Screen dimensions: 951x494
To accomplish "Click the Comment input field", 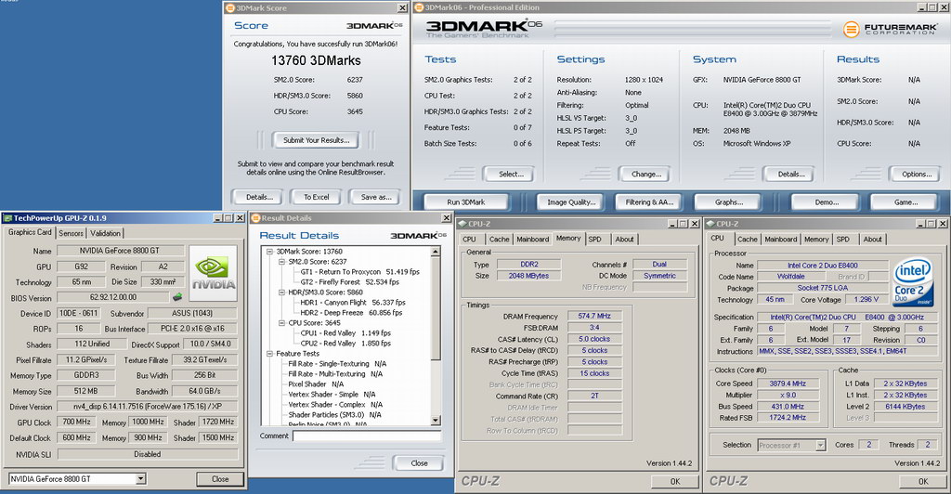I will (367, 435).
